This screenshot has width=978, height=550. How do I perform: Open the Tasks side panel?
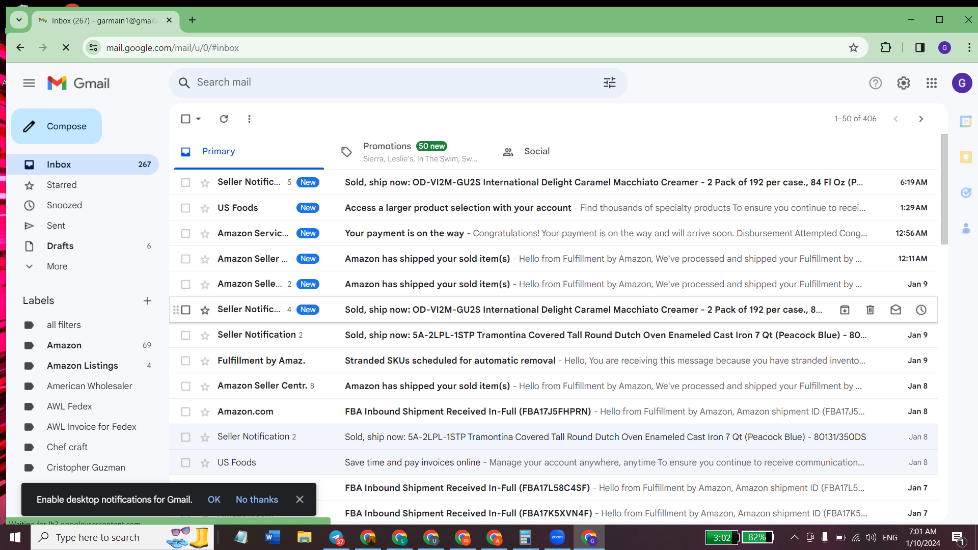tap(966, 193)
